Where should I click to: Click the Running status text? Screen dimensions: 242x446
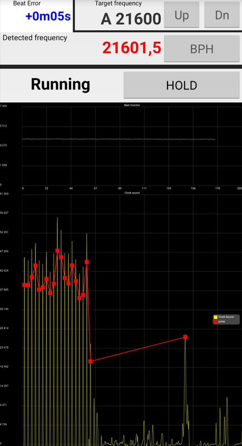61,85
